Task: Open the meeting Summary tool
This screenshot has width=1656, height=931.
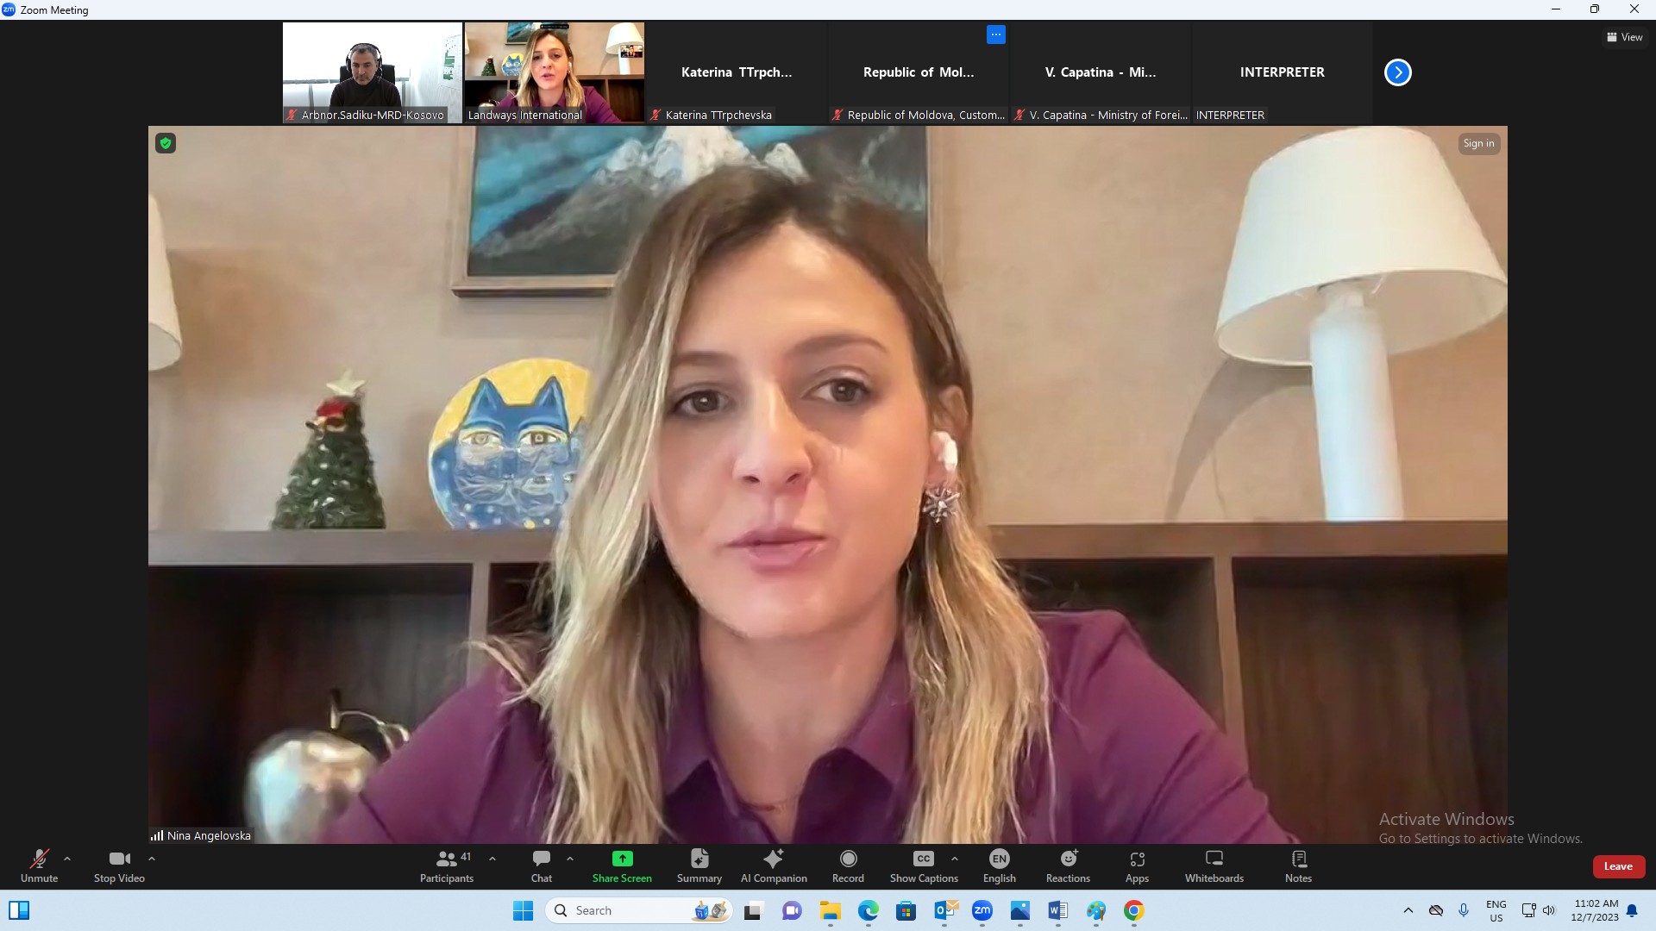Action: pyautogui.click(x=699, y=865)
